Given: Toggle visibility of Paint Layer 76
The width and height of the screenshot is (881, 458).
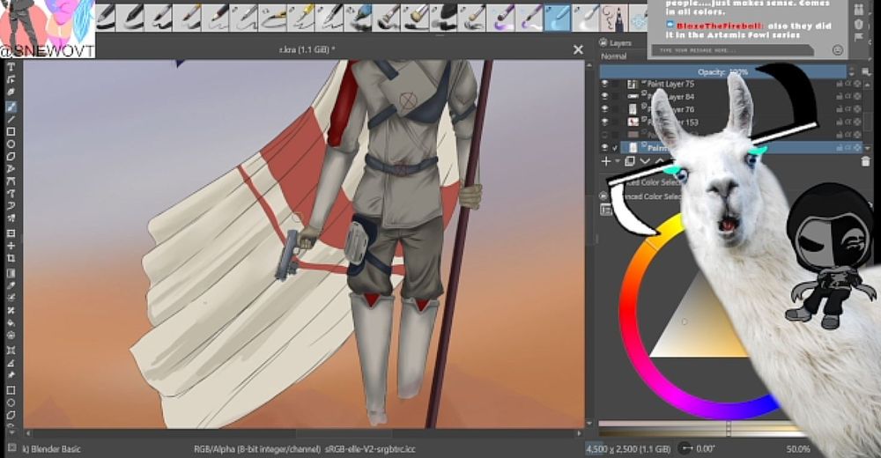Looking at the screenshot, I should pyautogui.click(x=605, y=109).
